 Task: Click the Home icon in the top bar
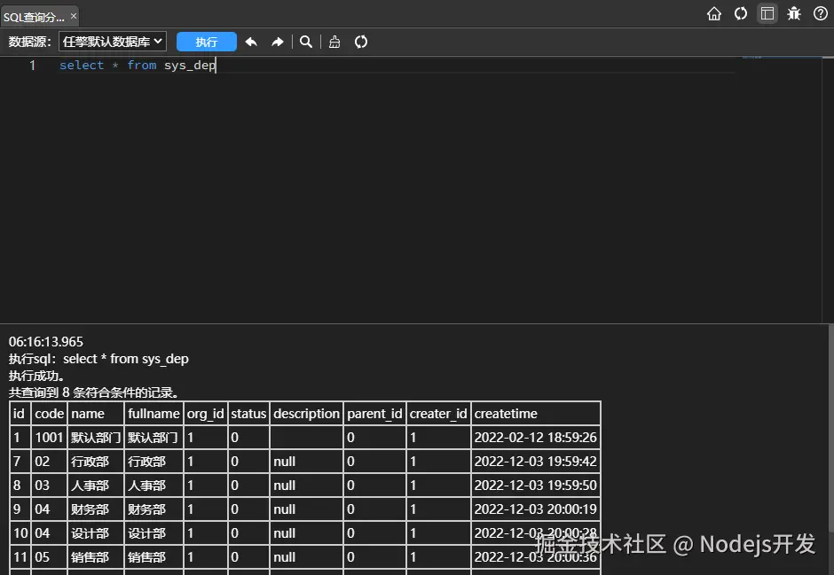coord(714,13)
